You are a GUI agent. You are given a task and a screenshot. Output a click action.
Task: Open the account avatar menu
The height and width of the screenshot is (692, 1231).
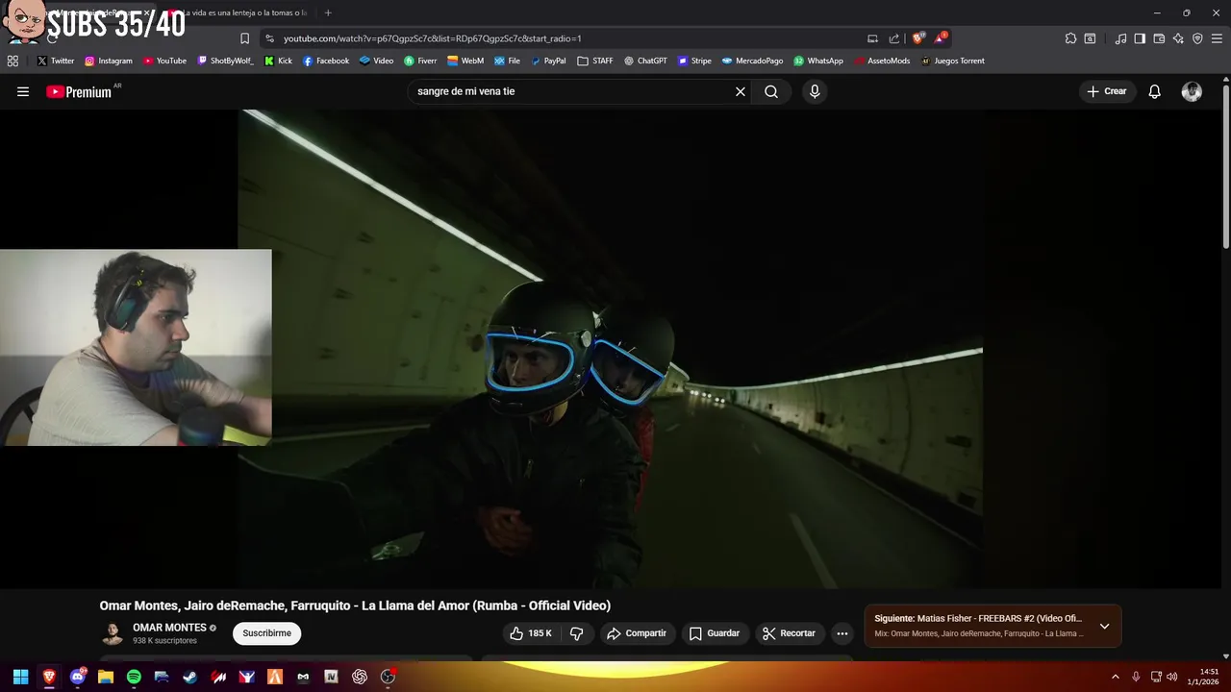point(1192,91)
